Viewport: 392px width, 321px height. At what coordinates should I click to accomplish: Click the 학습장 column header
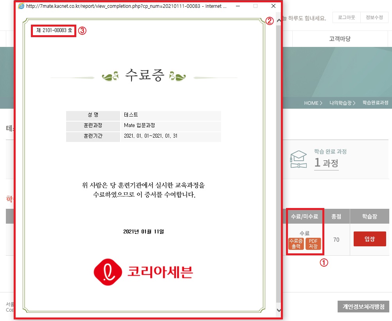(x=369, y=216)
